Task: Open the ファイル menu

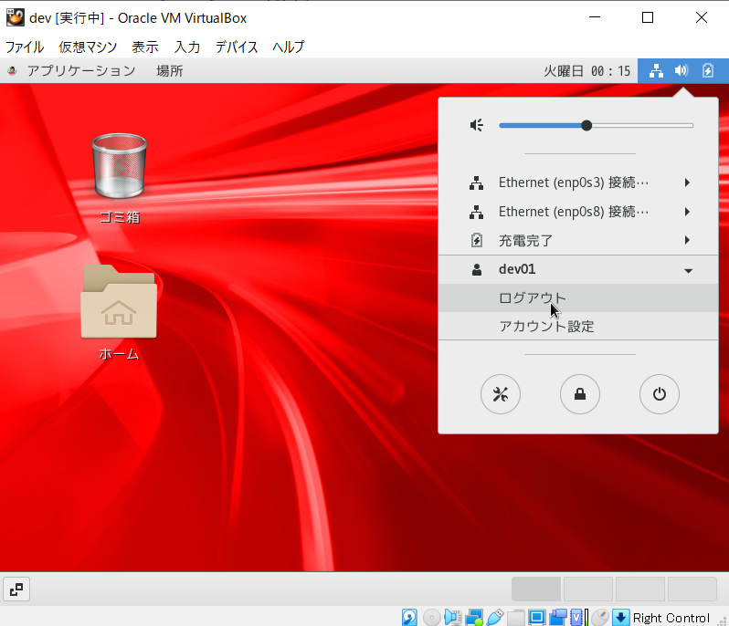Action: 24,47
